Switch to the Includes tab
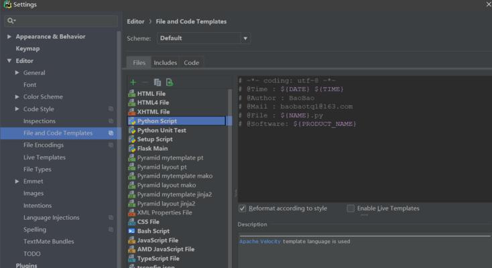Viewport: 492px width, 268px height. tap(166, 63)
